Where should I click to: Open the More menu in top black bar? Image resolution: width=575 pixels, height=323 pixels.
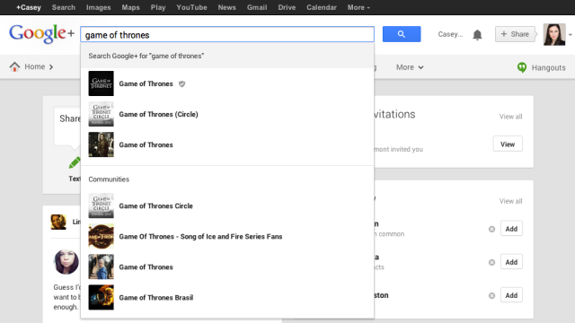[358, 7]
